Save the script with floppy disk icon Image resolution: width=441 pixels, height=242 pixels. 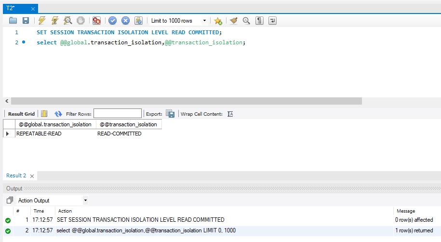point(26,21)
